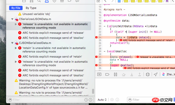Go forward in editor history

point(112,1)
